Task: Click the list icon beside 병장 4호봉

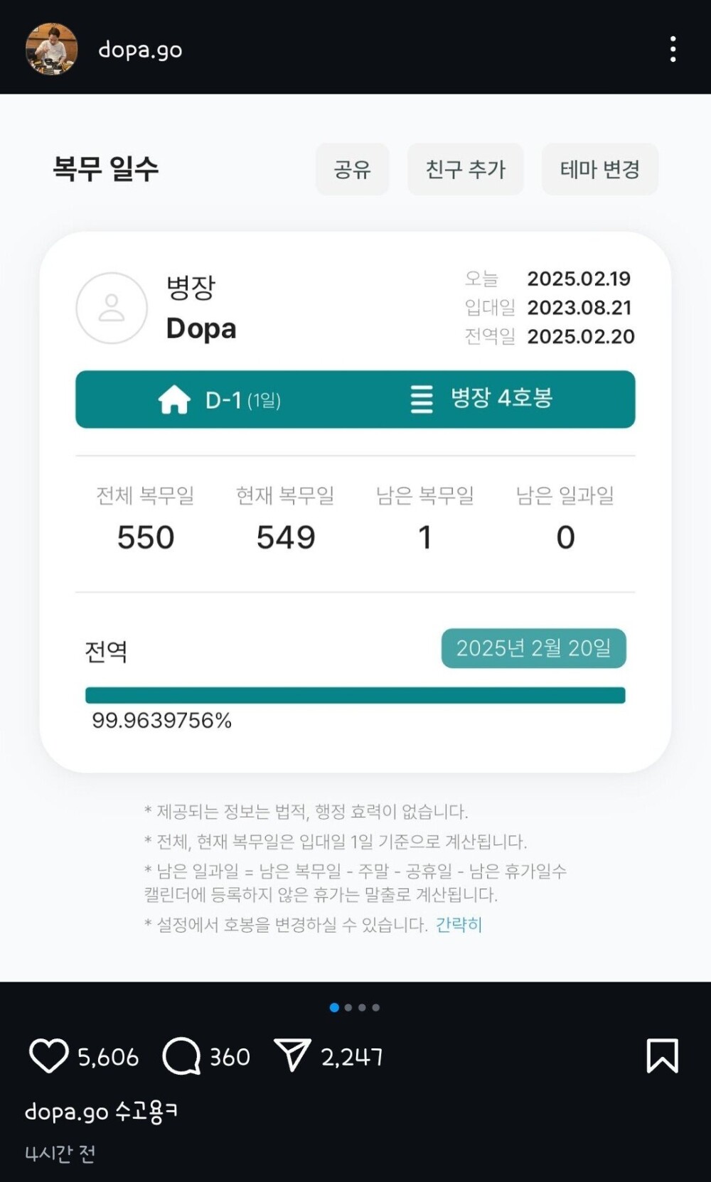Action: 422,399
